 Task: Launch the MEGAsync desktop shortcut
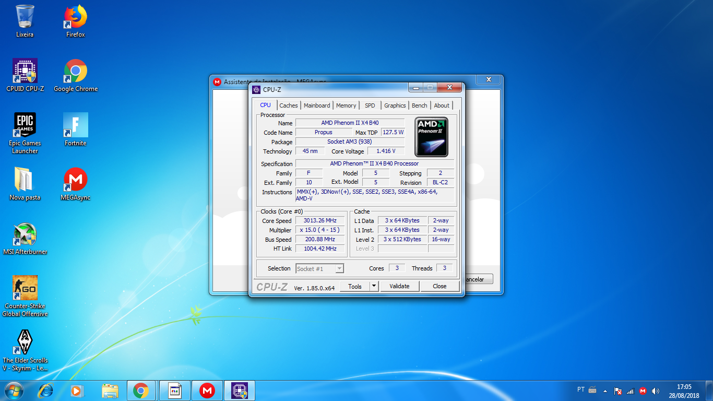click(x=75, y=184)
